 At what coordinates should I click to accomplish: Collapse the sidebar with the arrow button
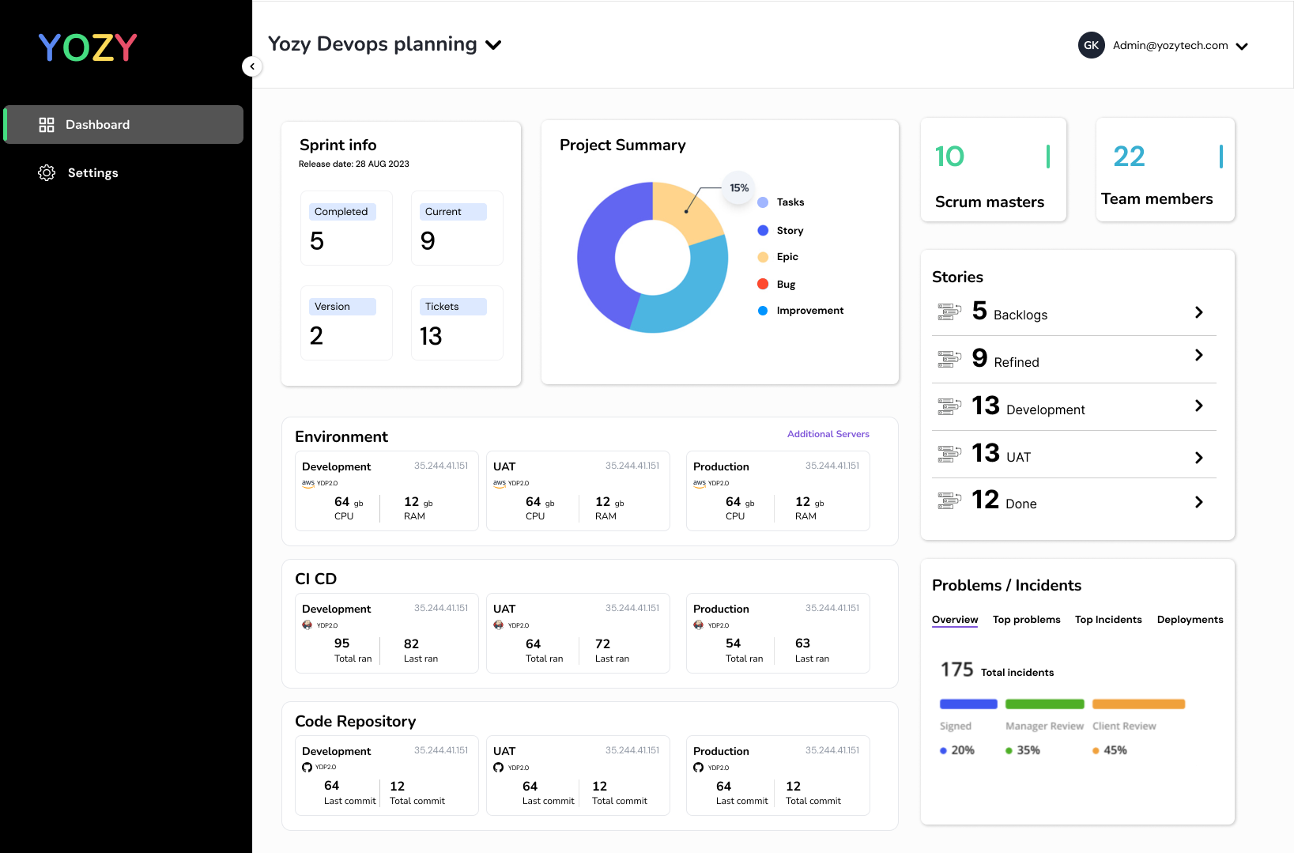pyautogui.click(x=252, y=66)
